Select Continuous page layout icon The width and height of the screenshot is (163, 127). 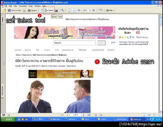click(149, 115)
